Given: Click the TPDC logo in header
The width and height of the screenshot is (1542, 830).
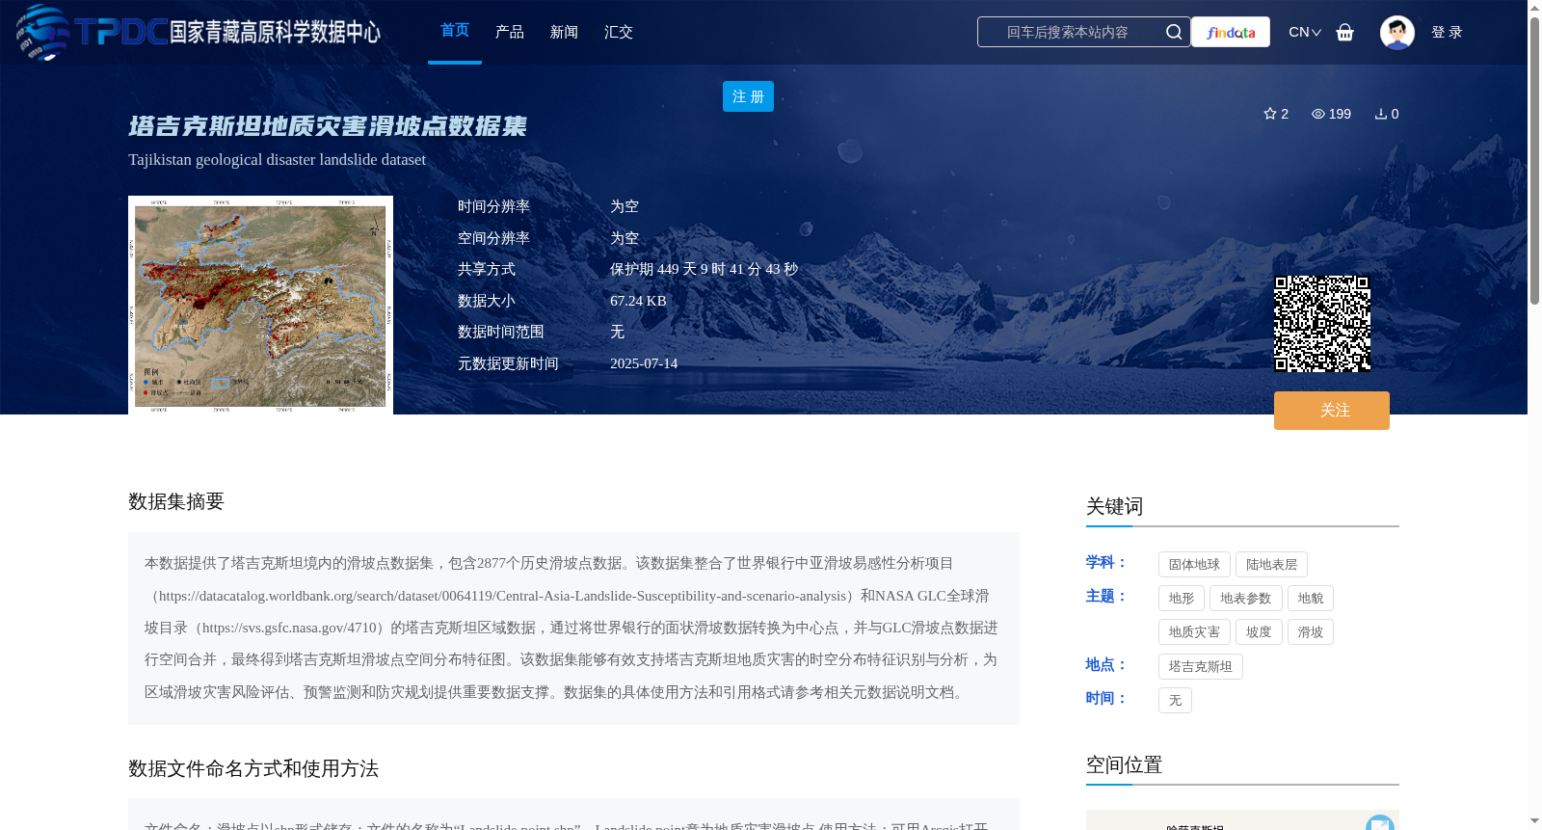Looking at the screenshot, I should coord(199,32).
